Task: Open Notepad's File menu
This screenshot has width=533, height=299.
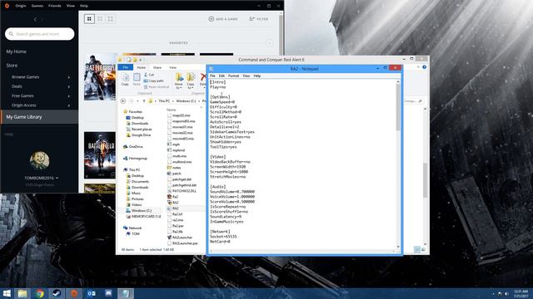Action: [x=212, y=76]
